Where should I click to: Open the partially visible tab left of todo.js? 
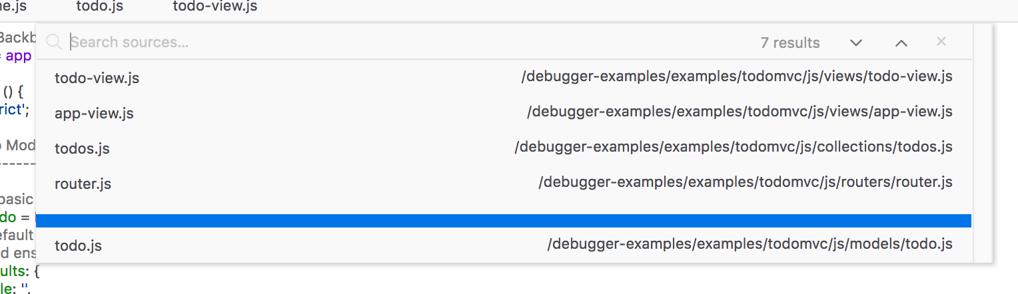pos(13,7)
